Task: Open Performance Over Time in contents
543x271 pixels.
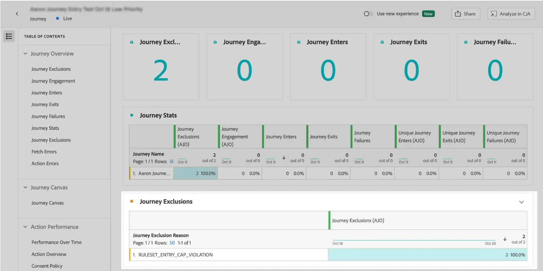Action: pyautogui.click(x=57, y=242)
